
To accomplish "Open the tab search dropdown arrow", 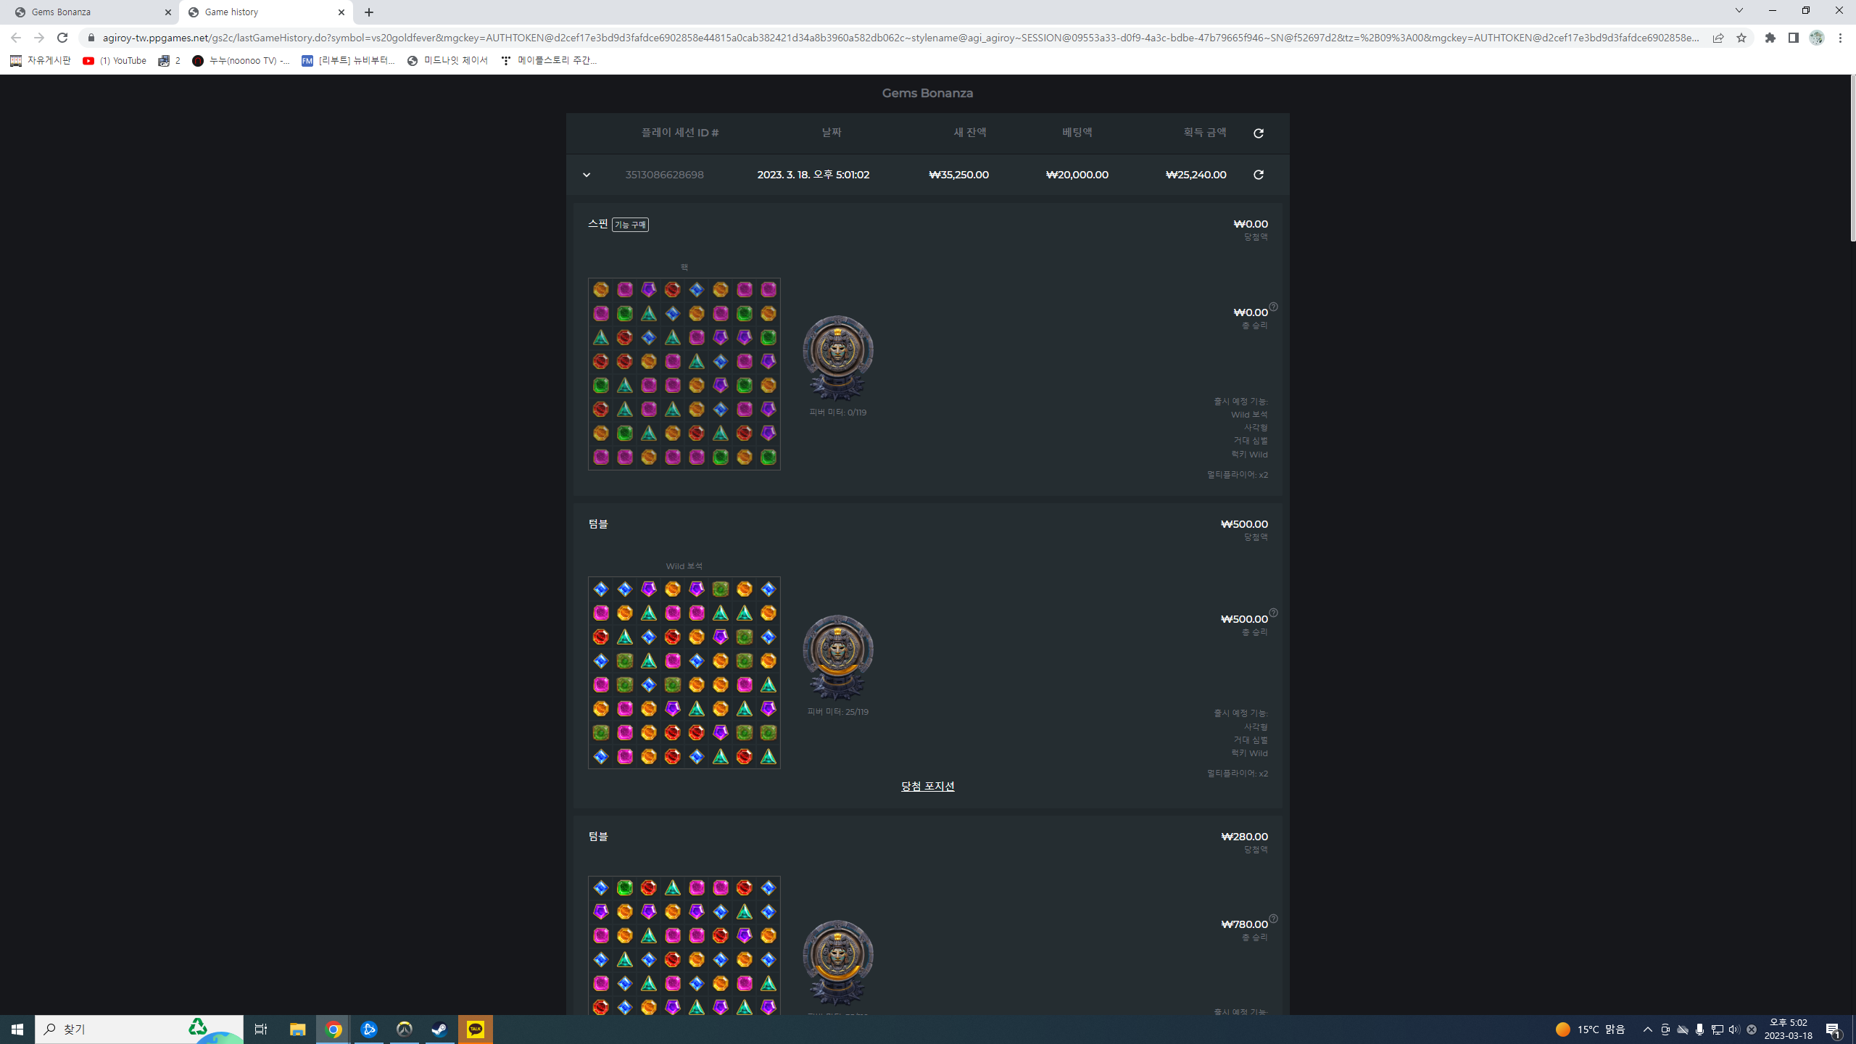I will [1739, 10].
